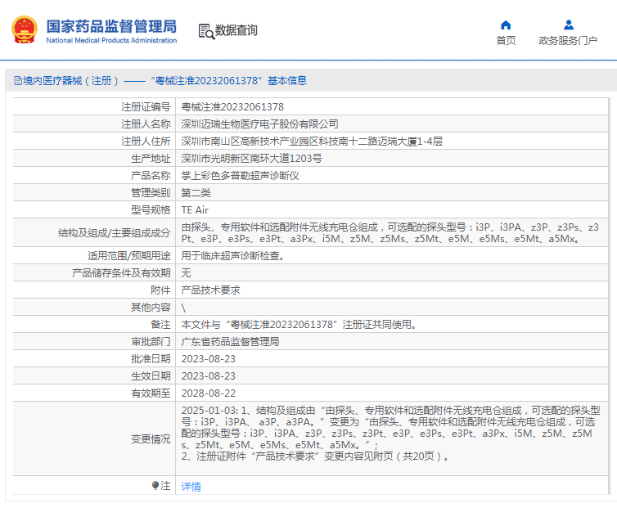Click the 生效日期 label

[151, 376]
